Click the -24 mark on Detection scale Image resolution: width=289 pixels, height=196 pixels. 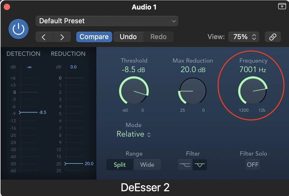click(x=13, y=142)
